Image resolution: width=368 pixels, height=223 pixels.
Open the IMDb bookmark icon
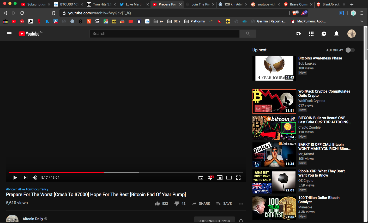(x=114, y=21)
